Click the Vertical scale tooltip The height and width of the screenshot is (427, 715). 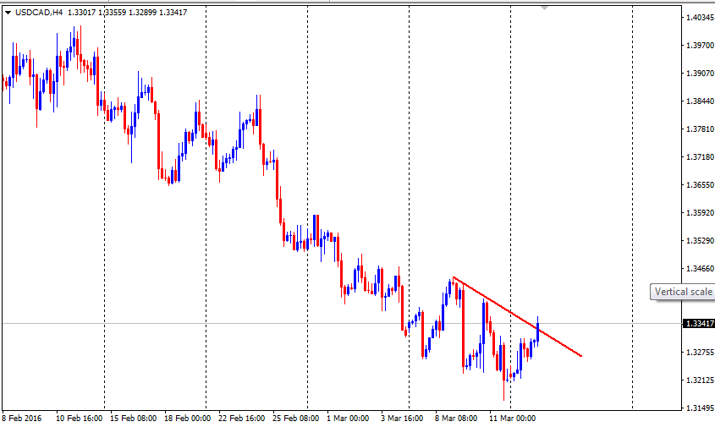pyautogui.click(x=683, y=292)
